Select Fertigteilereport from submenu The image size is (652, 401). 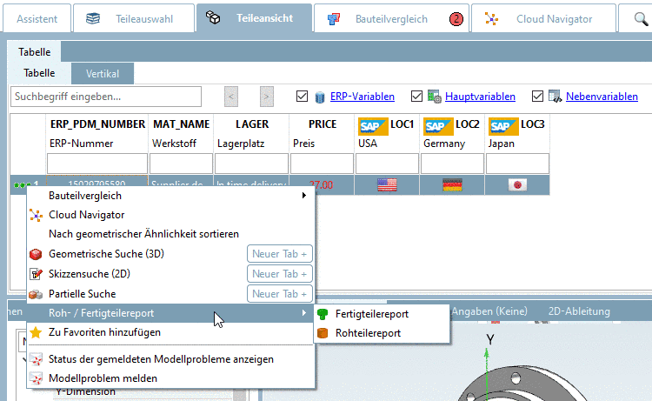382,314
